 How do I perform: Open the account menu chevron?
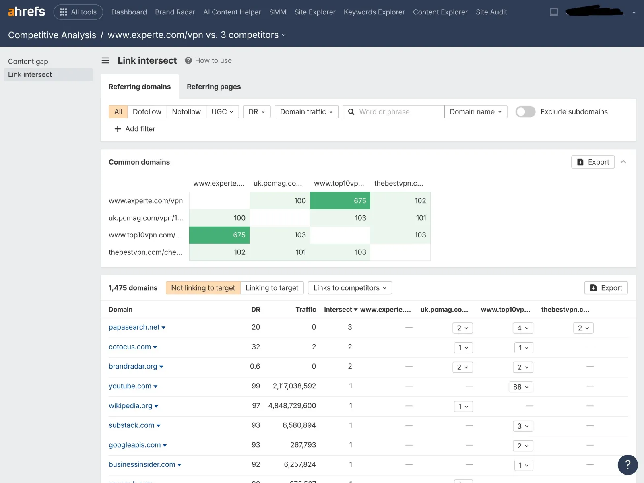634,12
